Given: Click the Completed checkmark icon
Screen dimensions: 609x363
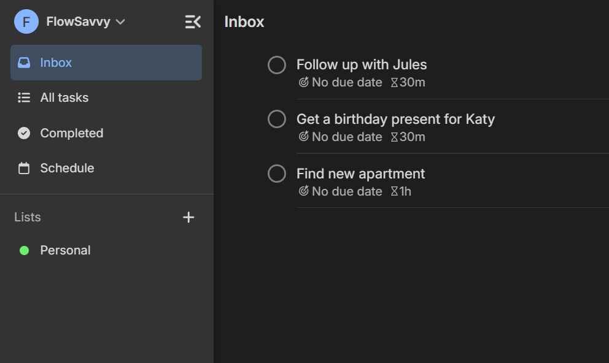Looking at the screenshot, I should (23, 132).
